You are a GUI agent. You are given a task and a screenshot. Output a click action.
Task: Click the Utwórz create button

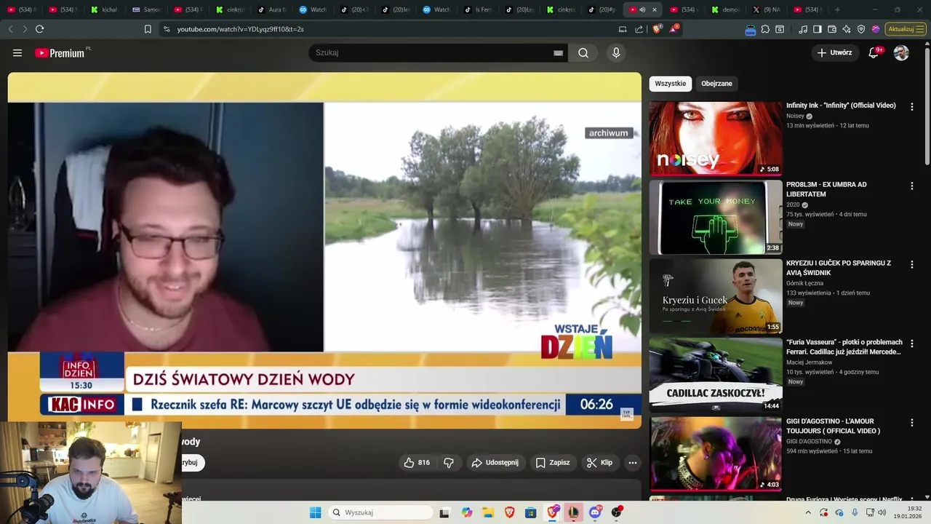point(834,53)
